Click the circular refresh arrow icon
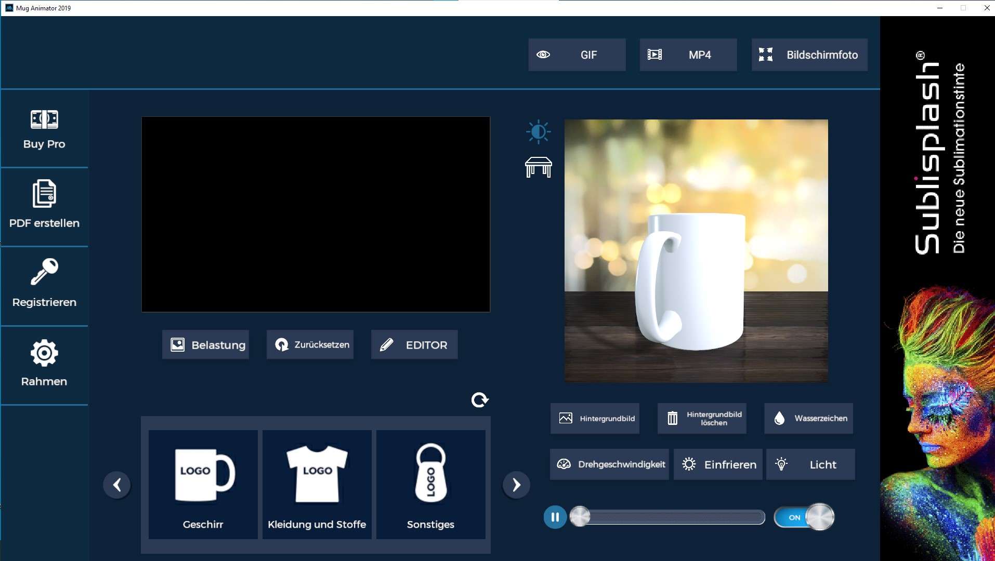The height and width of the screenshot is (561, 995). [479, 399]
